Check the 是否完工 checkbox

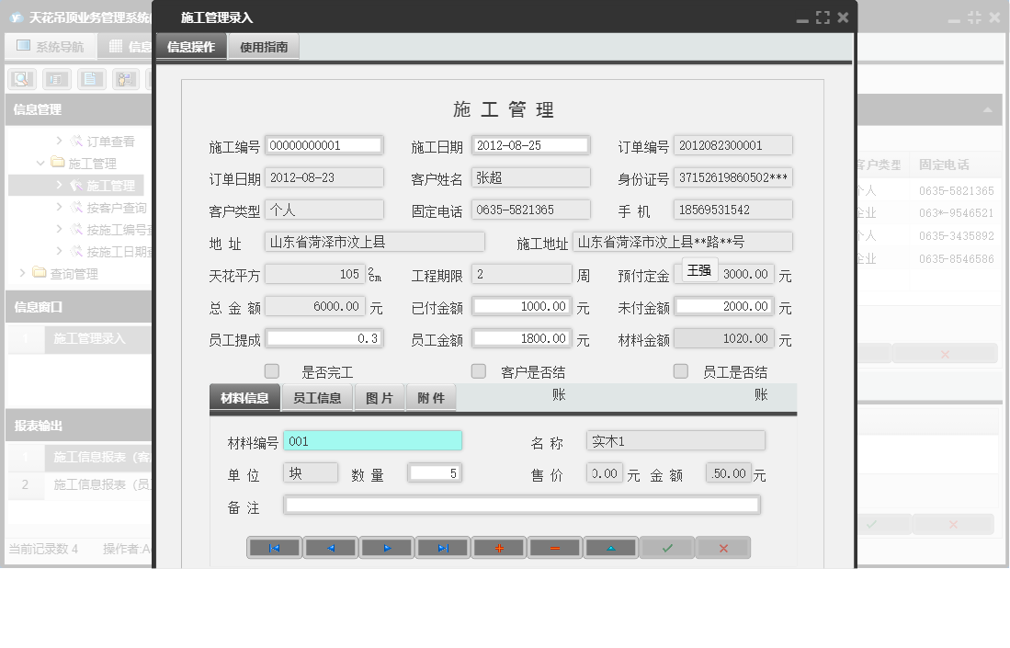tap(271, 370)
